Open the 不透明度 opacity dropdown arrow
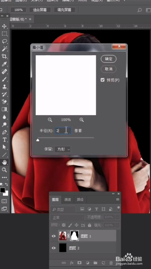Screen dimensions: 151x269 [x=118, y=217]
